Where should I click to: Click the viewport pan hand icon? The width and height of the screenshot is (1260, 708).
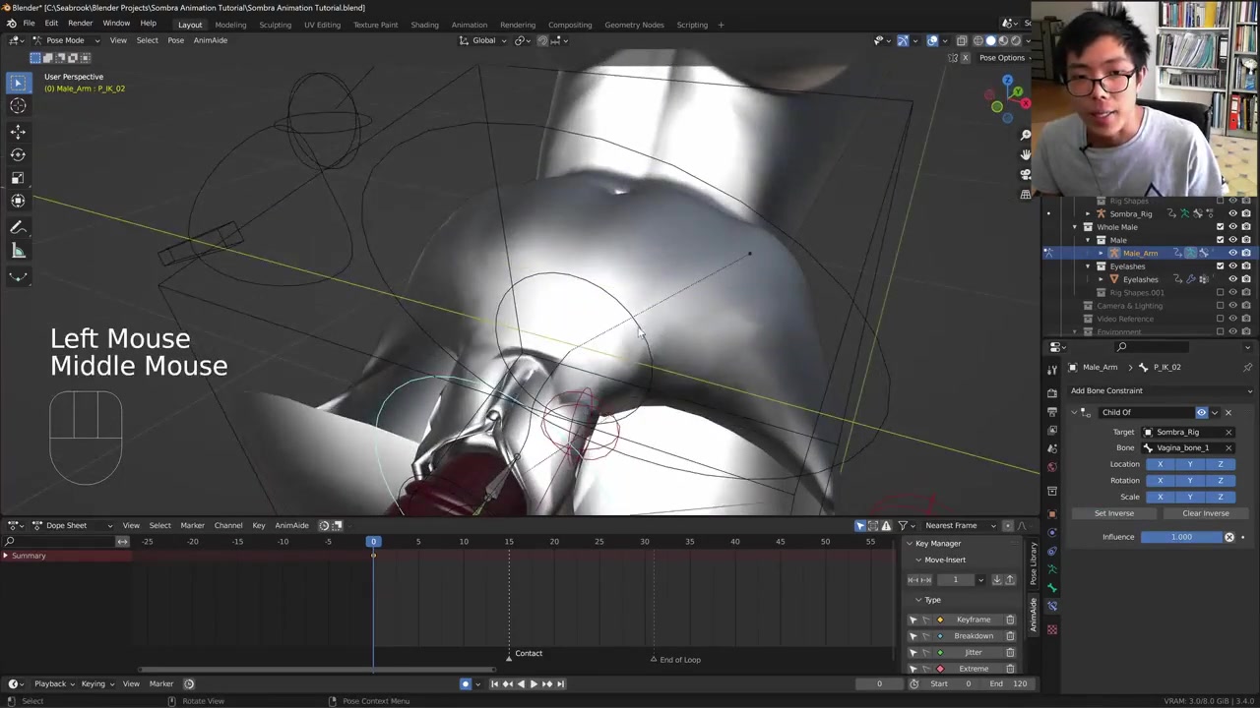(1026, 154)
